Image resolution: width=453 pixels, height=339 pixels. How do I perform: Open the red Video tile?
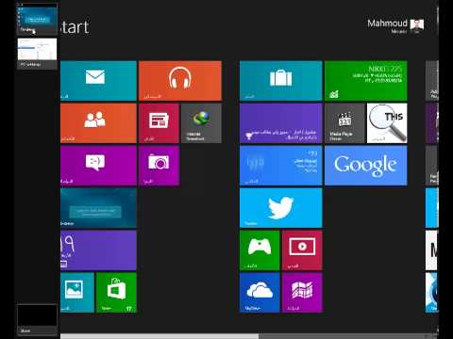[302, 250]
